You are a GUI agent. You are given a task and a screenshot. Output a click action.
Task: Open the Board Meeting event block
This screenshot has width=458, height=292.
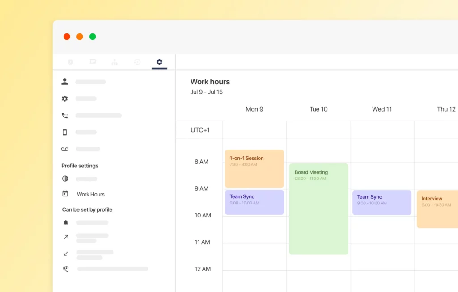pyautogui.click(x=318, y=209)
